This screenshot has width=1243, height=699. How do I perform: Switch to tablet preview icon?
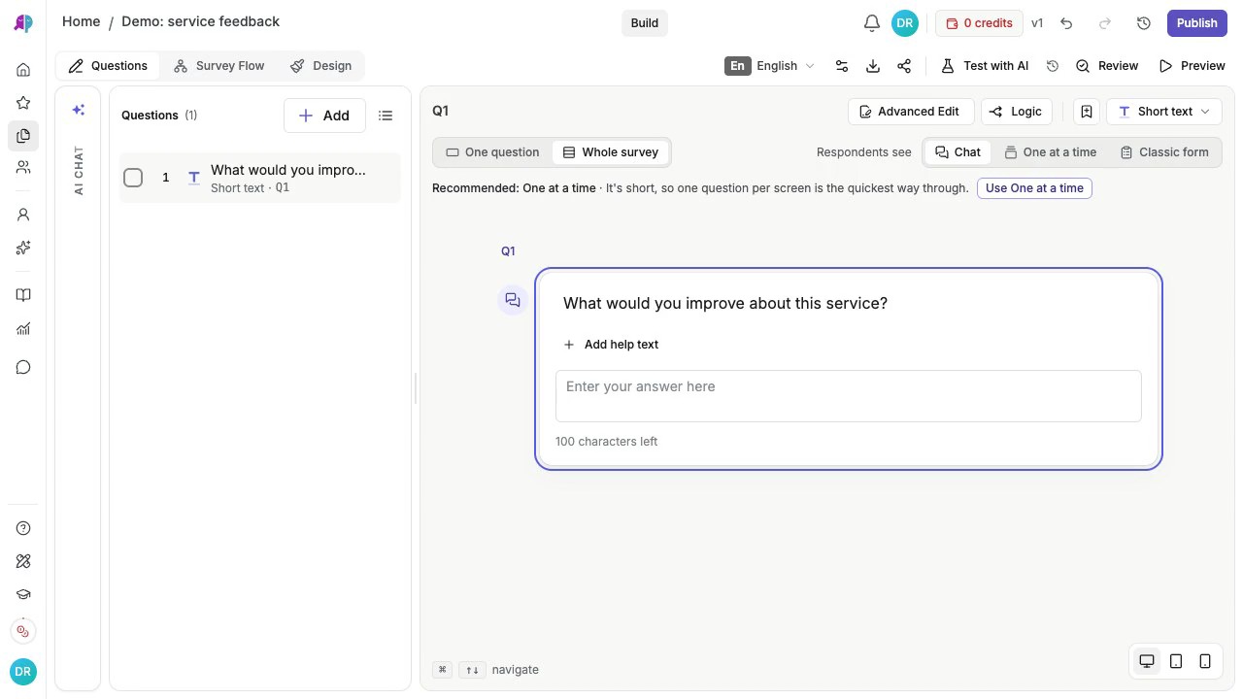coord(1176,661)
